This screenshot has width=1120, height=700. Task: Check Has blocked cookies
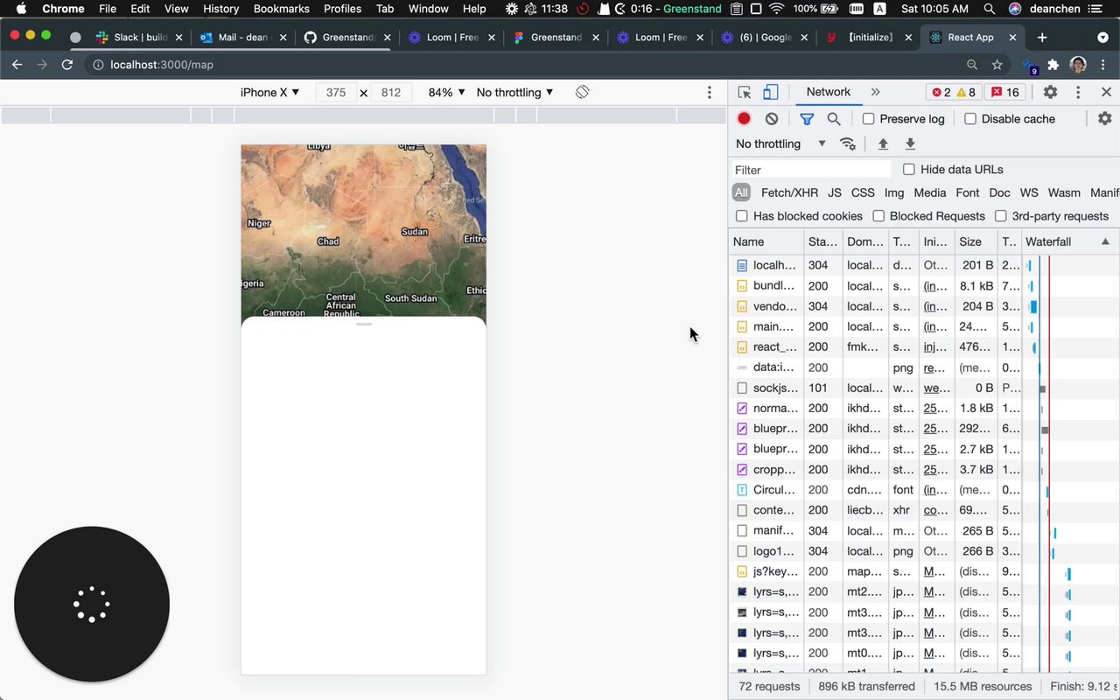(741, 216)
